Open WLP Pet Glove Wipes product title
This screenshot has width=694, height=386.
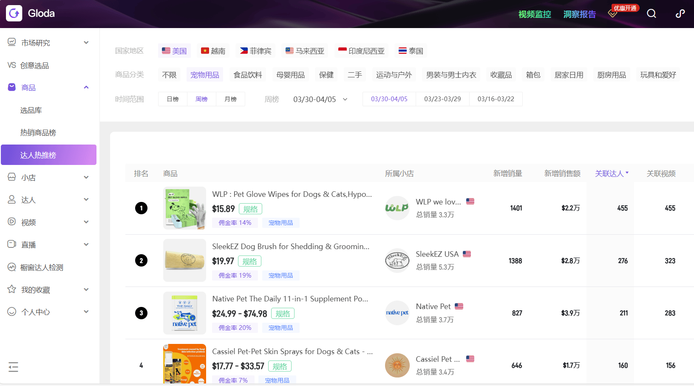tap(292, 194)
